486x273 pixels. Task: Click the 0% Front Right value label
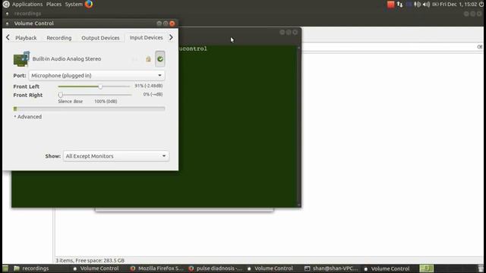153,94
